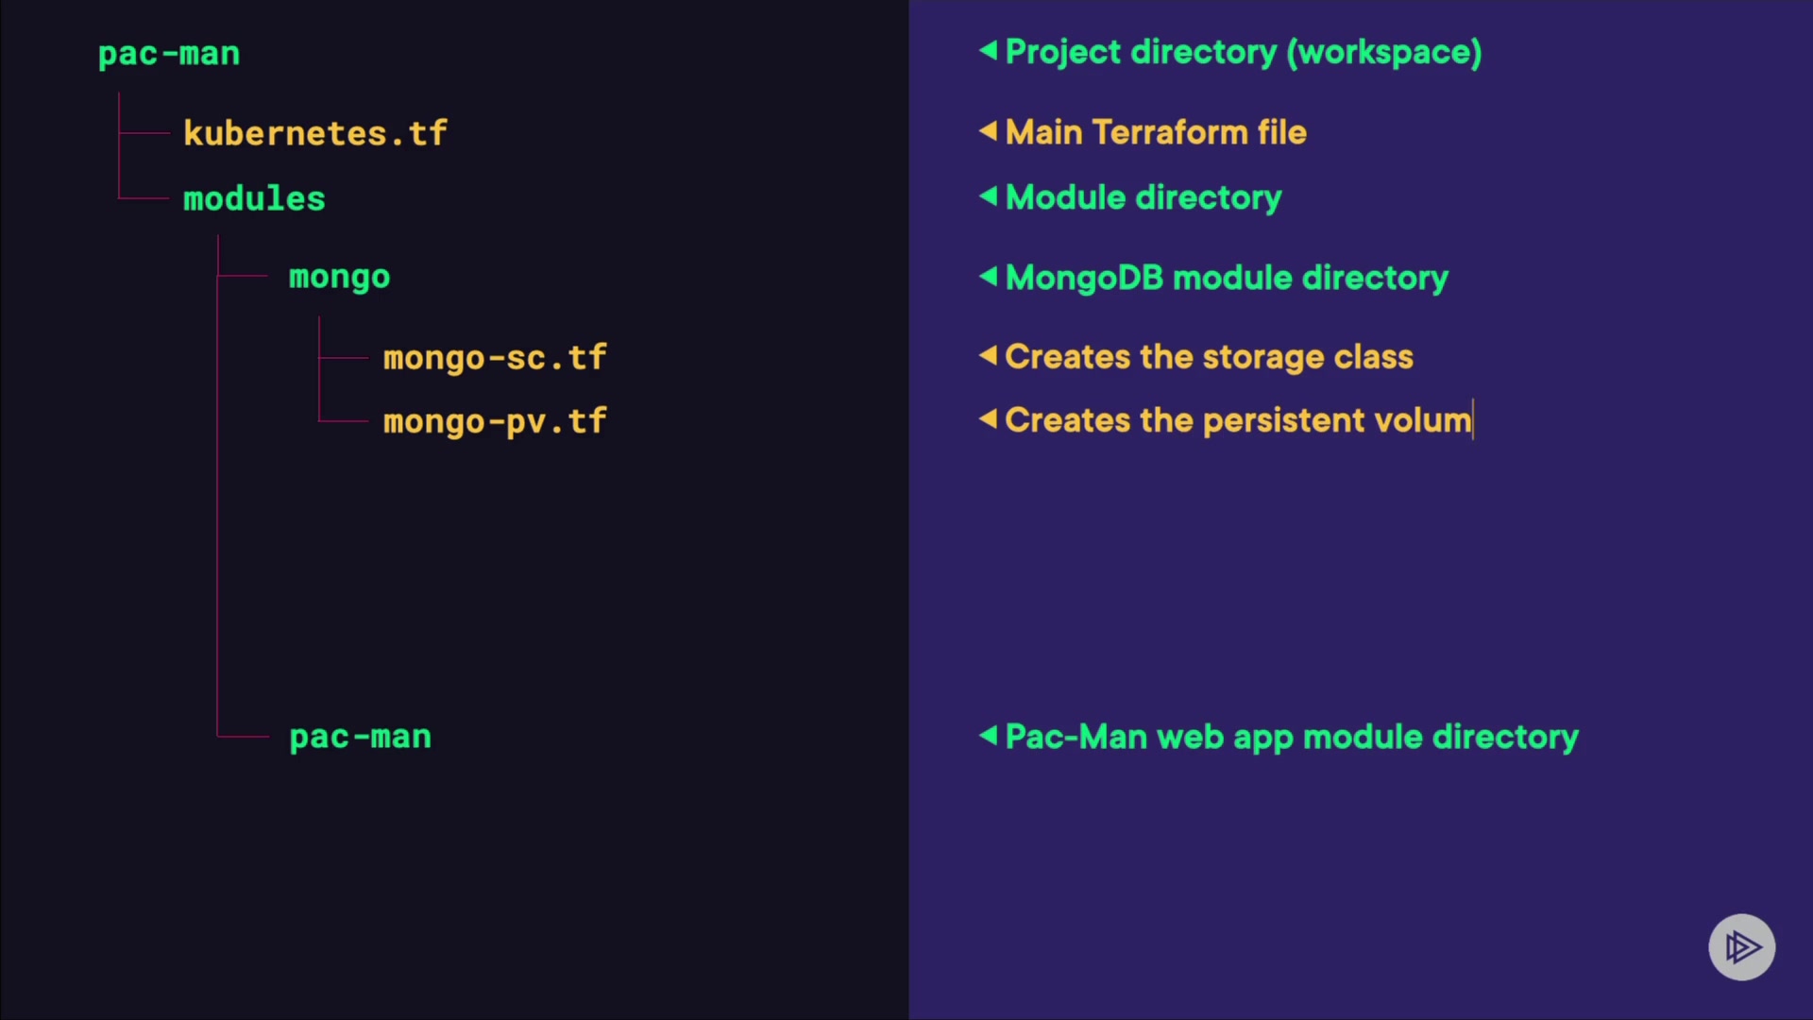Click the Project directory (workspace) label
Image resolution: width=1813 pixels, height=1020 pixels.
click(x=1243, y=52)
